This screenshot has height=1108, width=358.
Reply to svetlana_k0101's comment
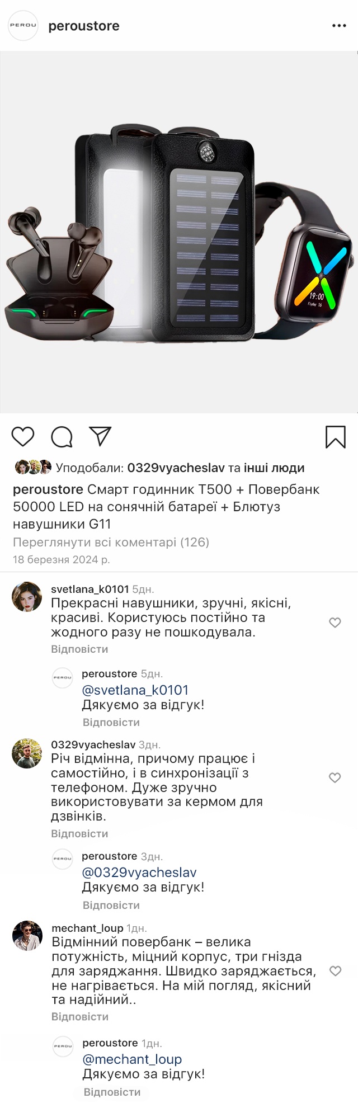(x=79, y=649)
